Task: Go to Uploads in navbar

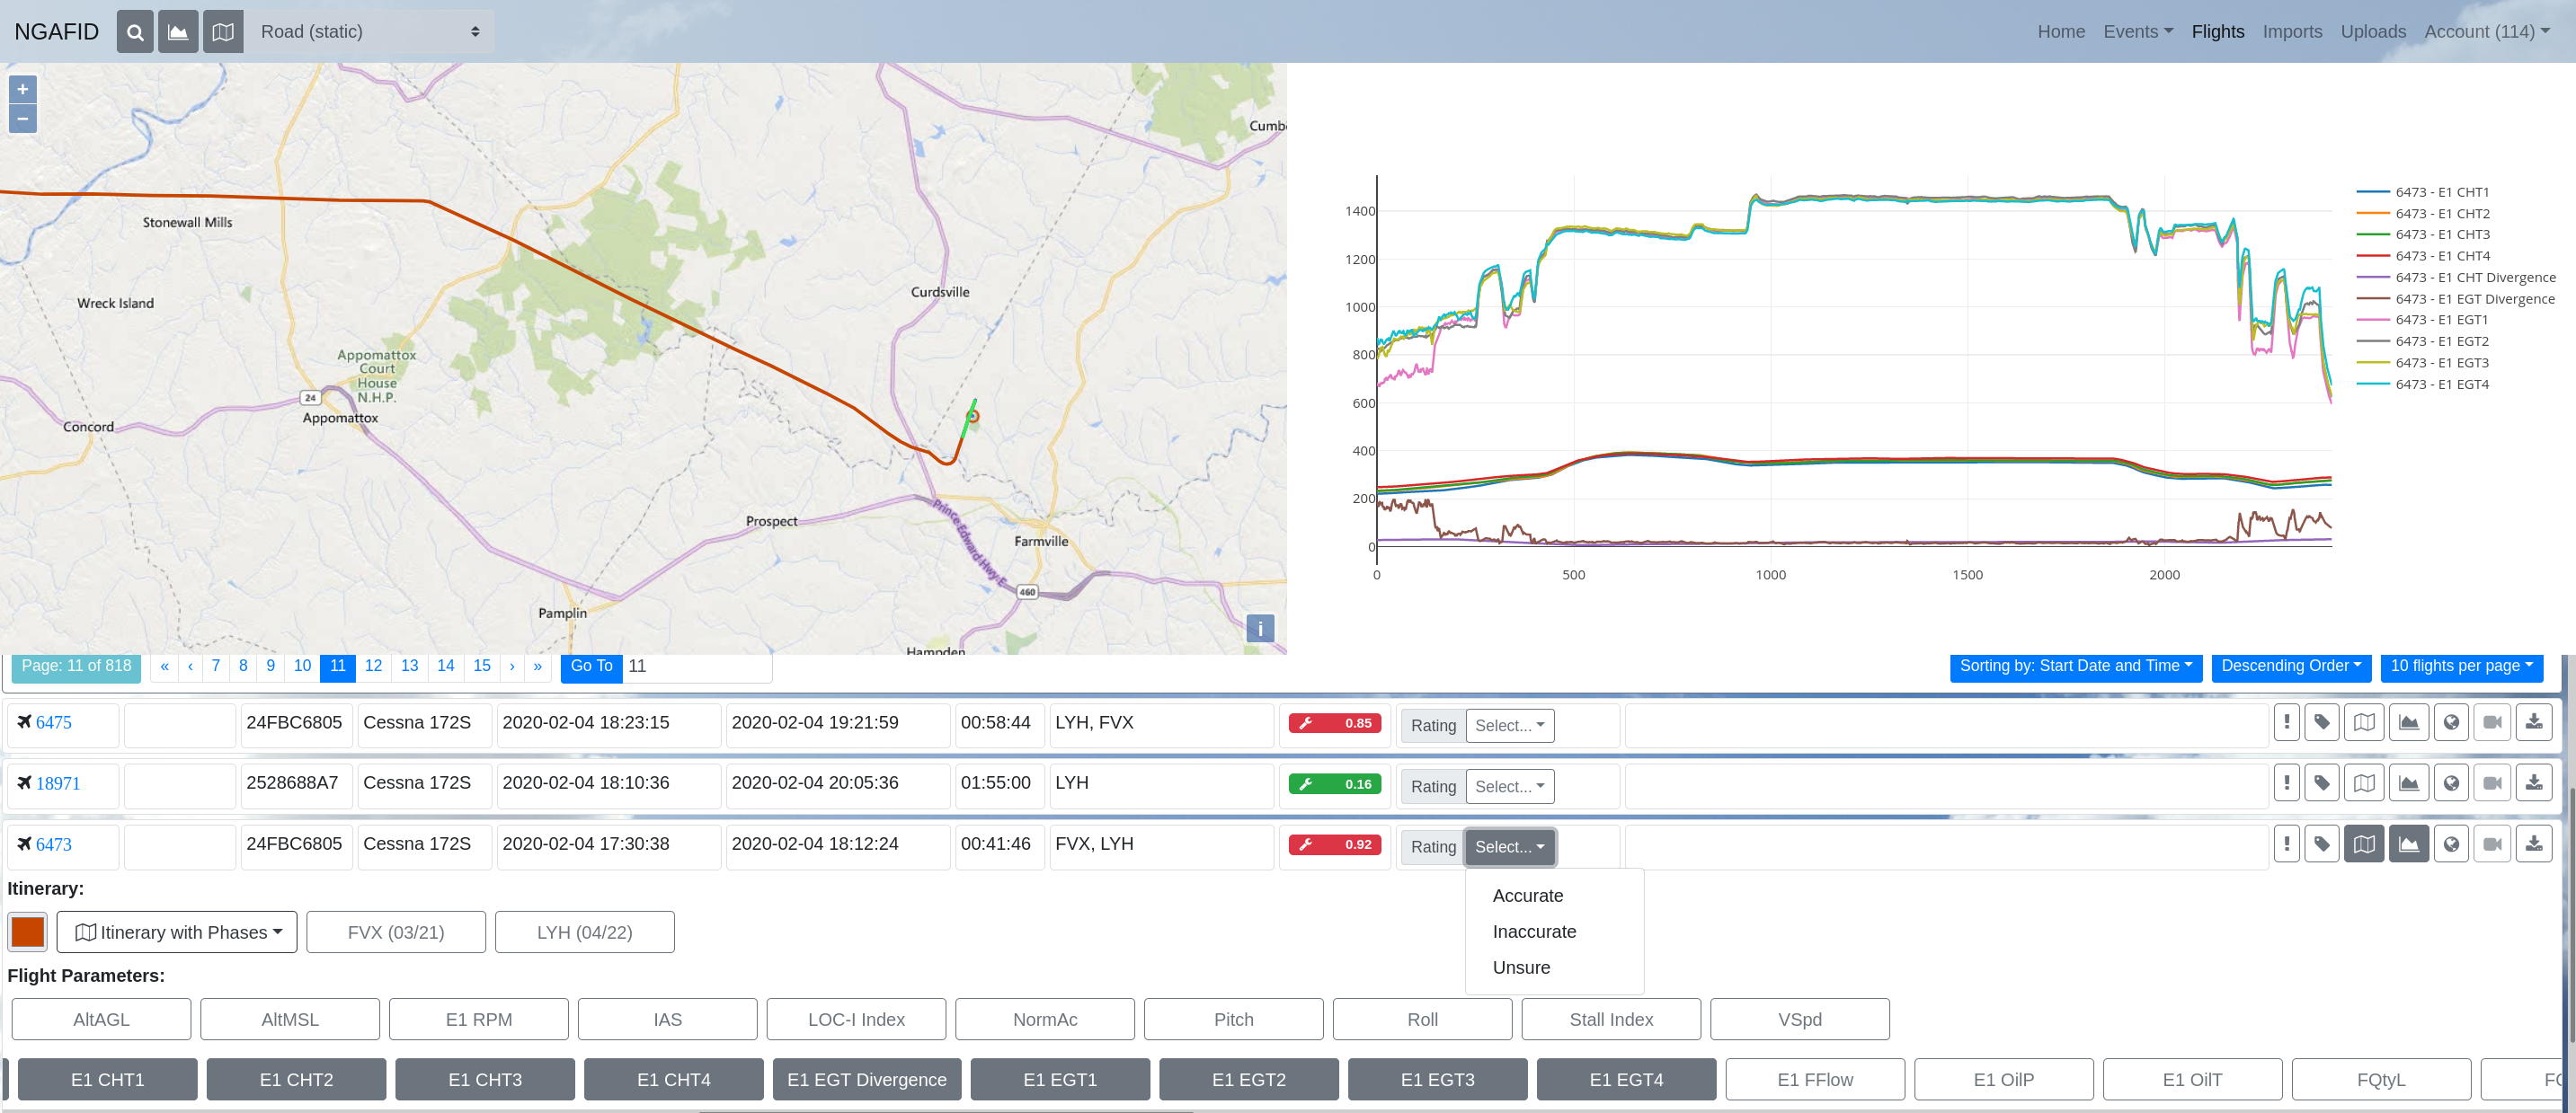Action: pos(2373,32)
